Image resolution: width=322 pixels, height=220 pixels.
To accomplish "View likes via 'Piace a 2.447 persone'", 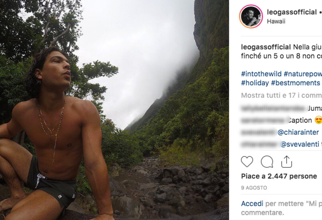I will [x=279, y=176].
